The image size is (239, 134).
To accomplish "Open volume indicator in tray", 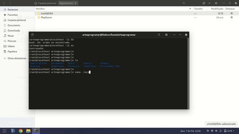I will 217,131.
